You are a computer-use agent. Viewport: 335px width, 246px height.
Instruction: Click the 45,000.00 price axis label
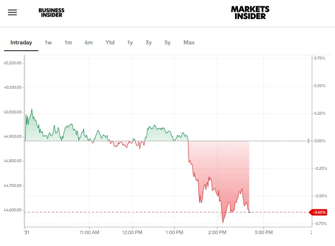coord(13,112)
